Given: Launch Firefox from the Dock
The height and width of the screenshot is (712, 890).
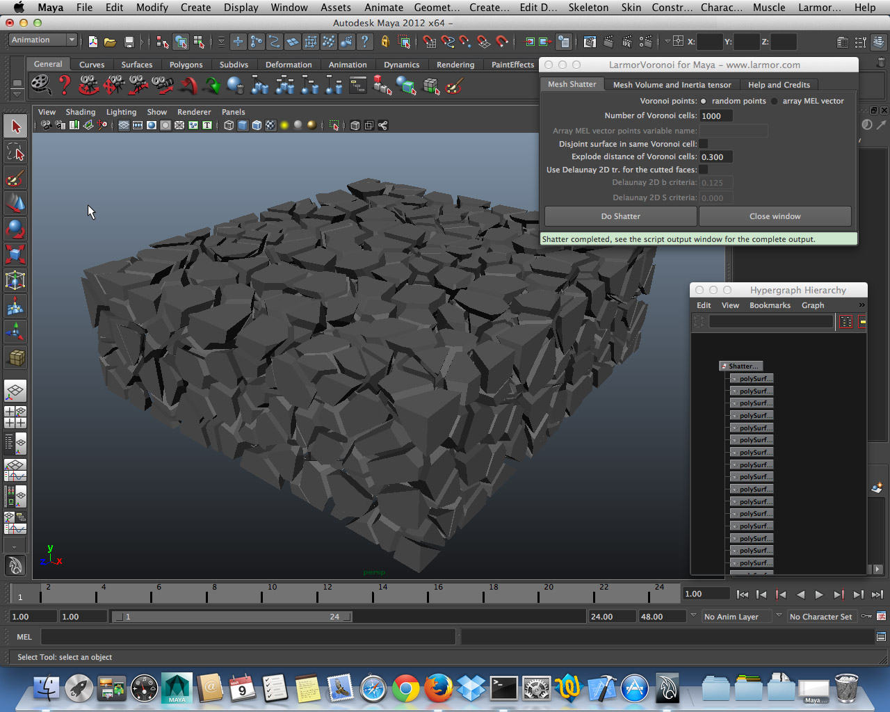Looking at the screenshot, I should click(438, 688).
